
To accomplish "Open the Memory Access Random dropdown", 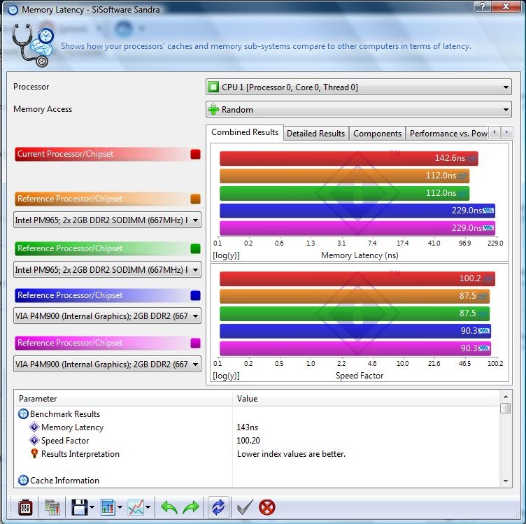I will point(359,109).
